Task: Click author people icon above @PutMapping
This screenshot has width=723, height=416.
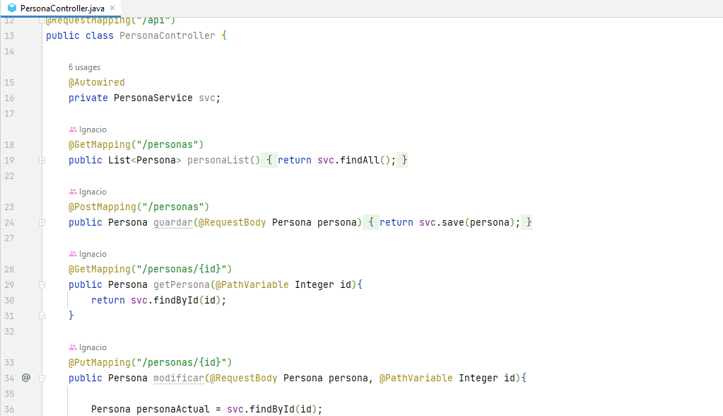Action: coord(73,347)
